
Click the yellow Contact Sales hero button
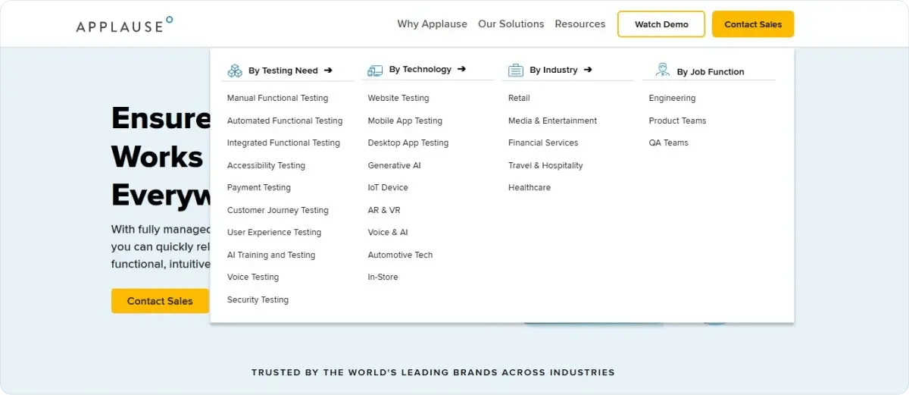tap(160, 301)
